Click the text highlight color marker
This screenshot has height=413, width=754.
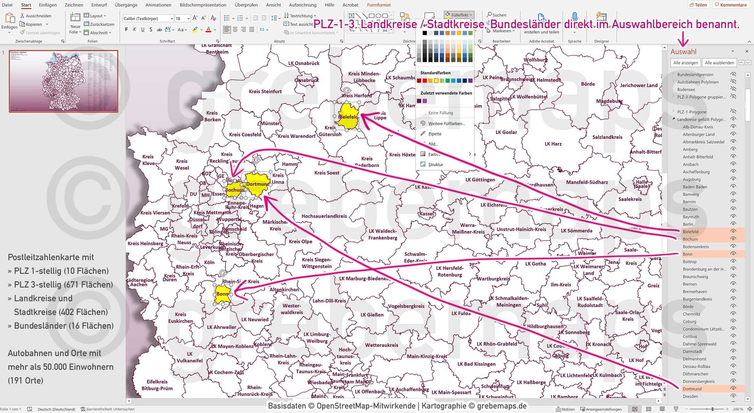(x=195, y=29)
